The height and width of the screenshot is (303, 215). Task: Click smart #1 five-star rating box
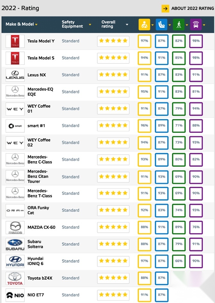[113, 126]
